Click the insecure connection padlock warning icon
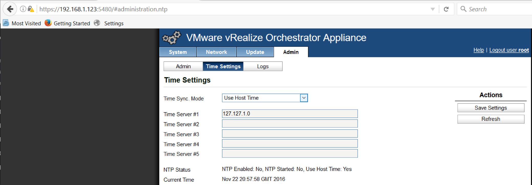Screen dimensions: 532x185 click(x=31, y=9)
